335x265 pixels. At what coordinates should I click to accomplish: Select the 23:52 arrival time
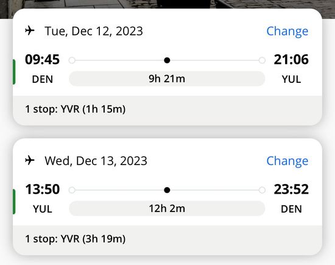click(291, 189)
